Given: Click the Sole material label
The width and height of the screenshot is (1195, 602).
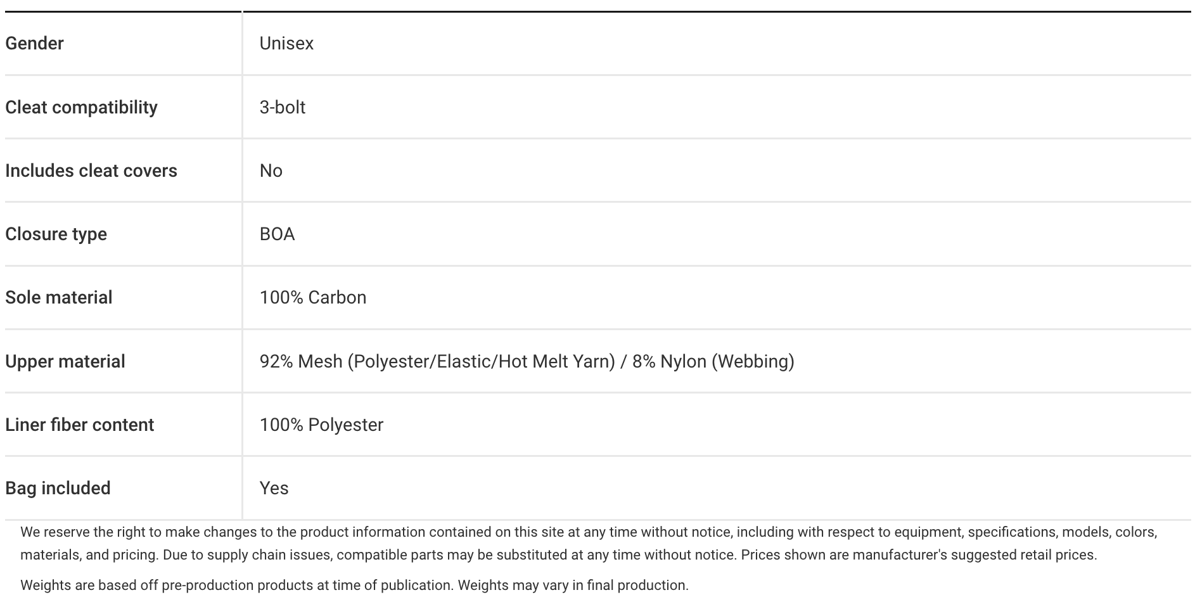Looking at the screenshot, I should point(58,297).
